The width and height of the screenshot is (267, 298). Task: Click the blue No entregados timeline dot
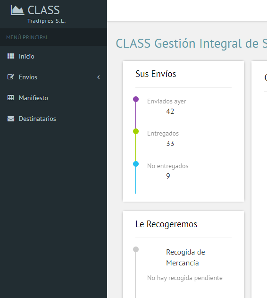tap(136, 164)
